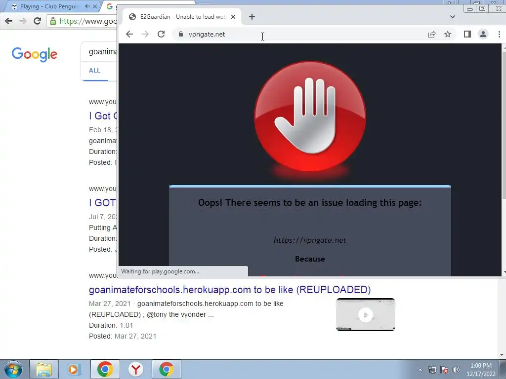This screenshot has height=379, width=506.
Task: Share this page icon in address bar
Action: pos(432,34)
